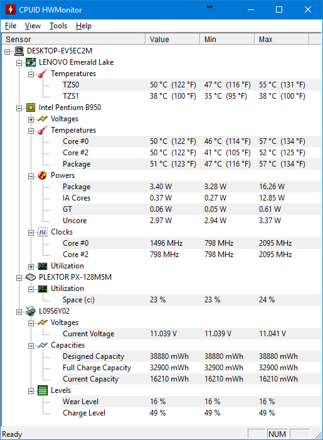Viewport: 323px width, 440px height.
Task: Click the PLEXTOR PX-128M5M drive icon
Action: (31, 277)
